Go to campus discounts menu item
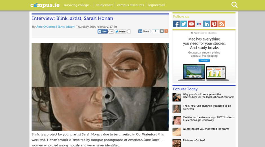Screen dimensions: 265x147 coord(130,5)
